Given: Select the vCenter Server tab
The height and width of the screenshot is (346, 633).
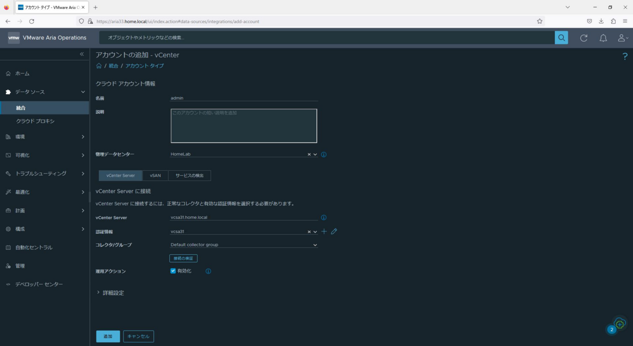Looking at the screenshot, I should tap(120, 175).
